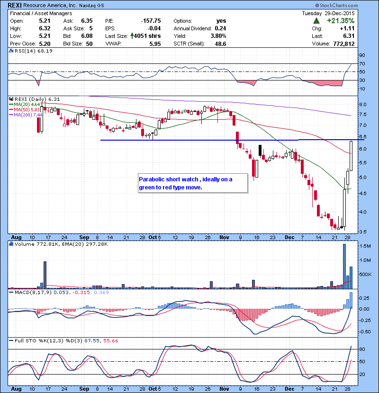Click the REXI (Daily) 6.31 chart label
Image resolution: width=379 pixels, height=393 pixels.
click(x=37, y=99)
